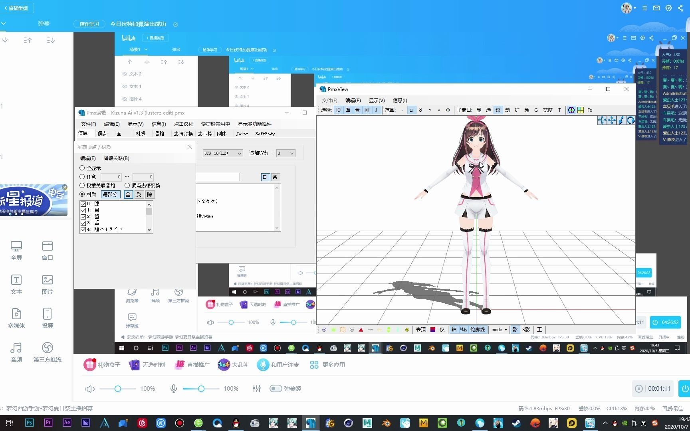Select the 任意 radio button
Viewport: 690px width, 431px height.
pyautogui.click(x=82, y=177)
